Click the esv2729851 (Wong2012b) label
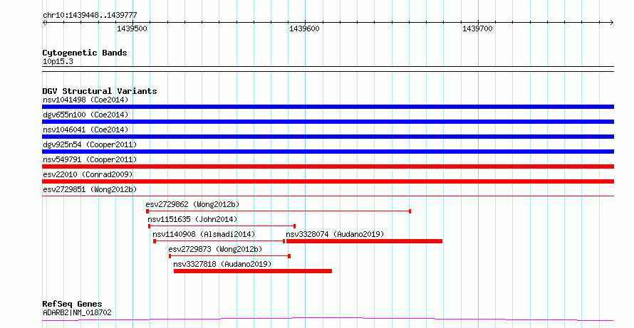634x328 pixels. coord(90,189)
